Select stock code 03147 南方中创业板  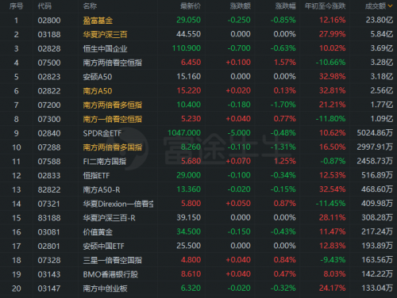pyautogui.click(x=198, y=288)
